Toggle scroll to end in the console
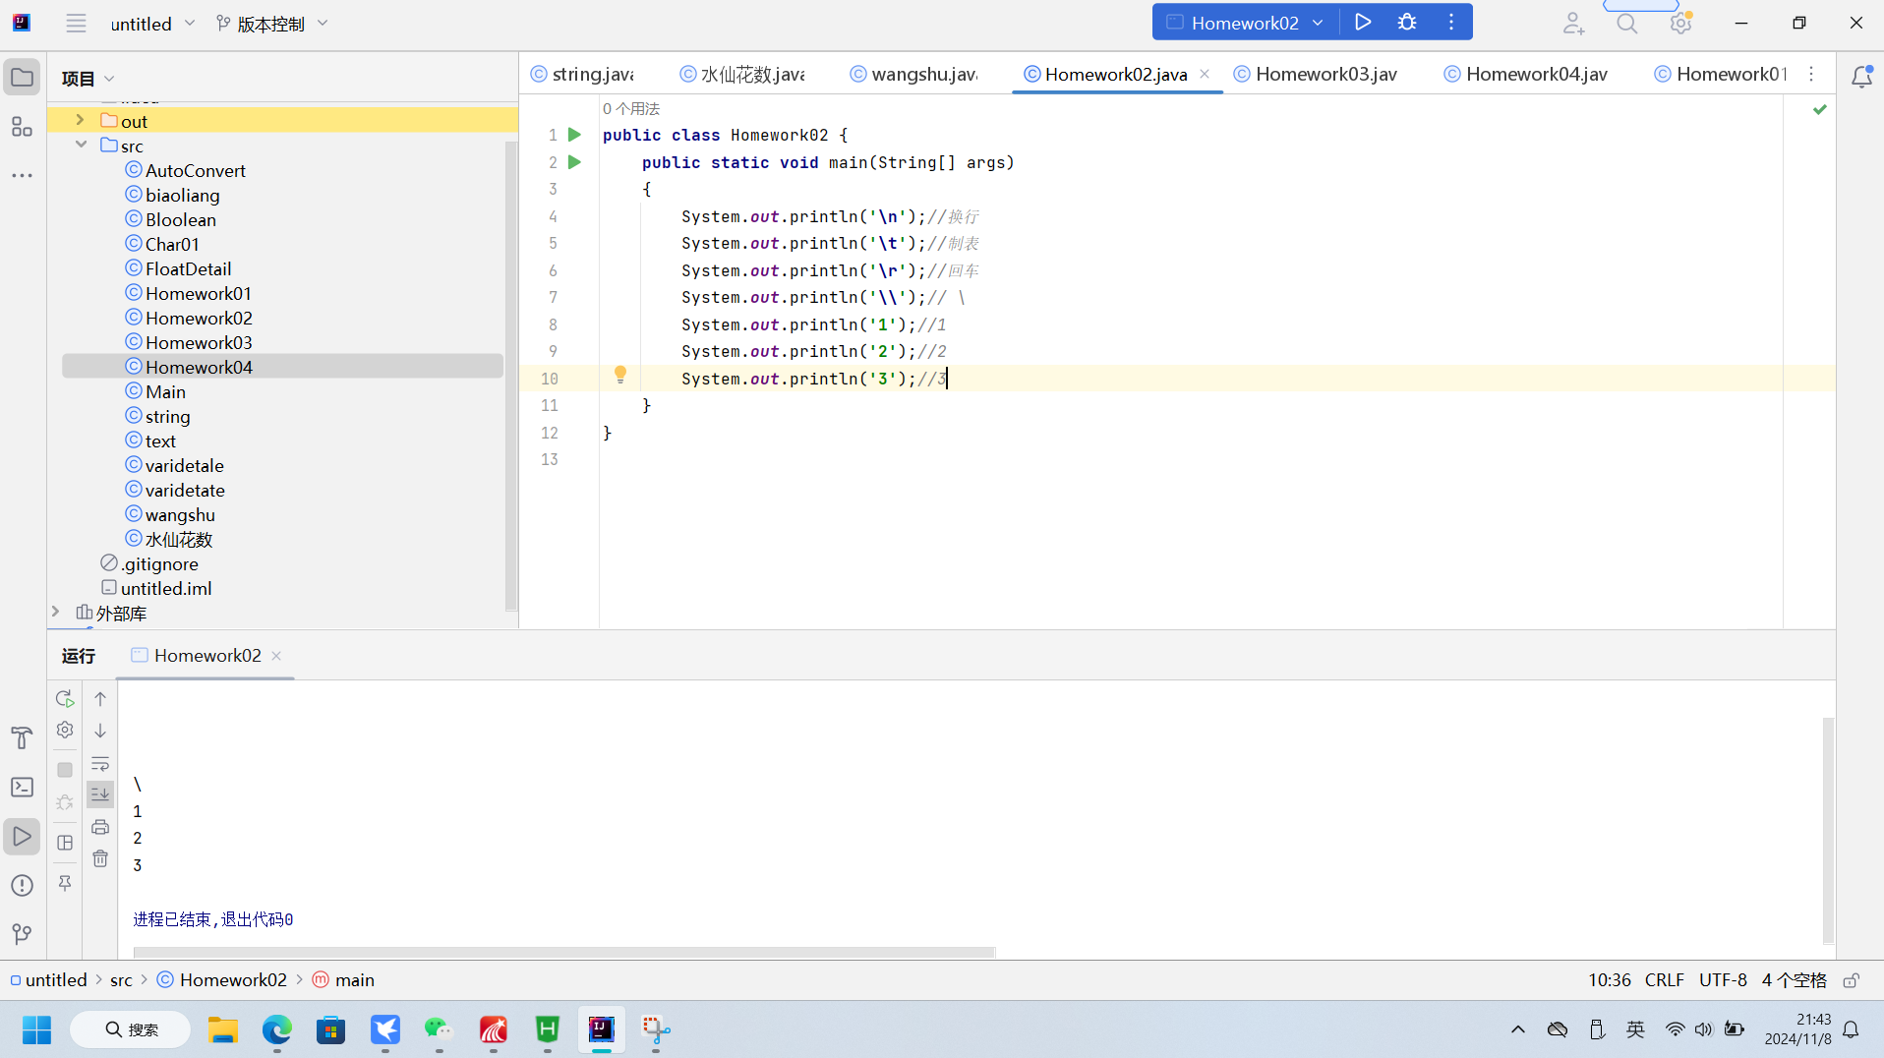 click(x=100, y=794)
